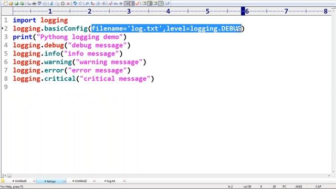336x189 pixels.
Task: Click the 'CAP' status bar indicator
Action: click(x=318, y=187)
